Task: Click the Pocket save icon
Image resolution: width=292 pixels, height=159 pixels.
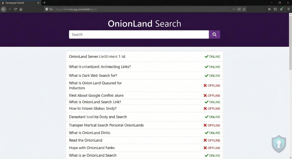Action: coord(239,9)
